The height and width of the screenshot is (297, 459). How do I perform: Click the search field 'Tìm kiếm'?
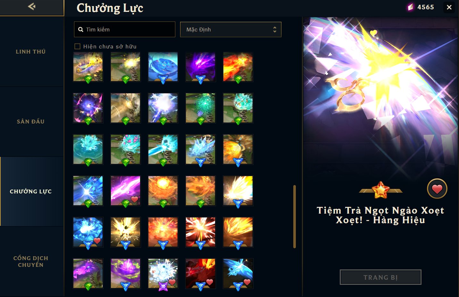pos(124,30)
